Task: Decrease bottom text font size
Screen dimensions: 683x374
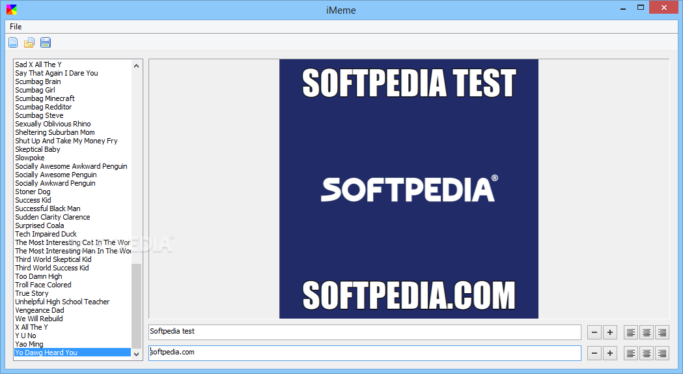Action: click(594, 353)
